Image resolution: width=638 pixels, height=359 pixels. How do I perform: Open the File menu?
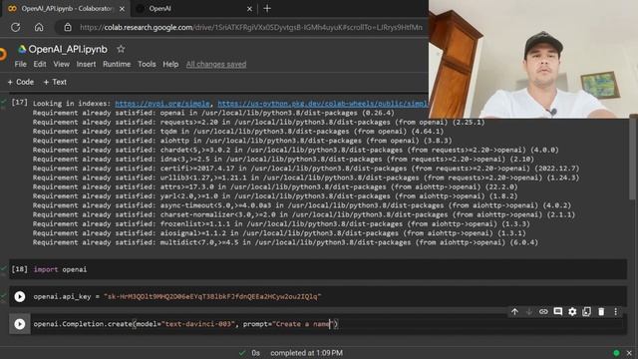pyautogui.click(x=20, y=64)
